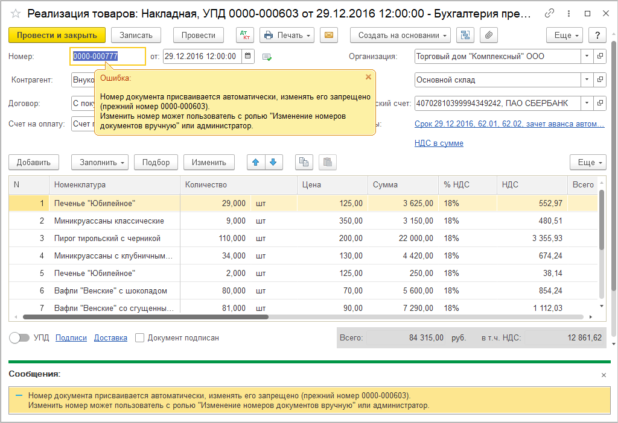Click Провести и закрыть button
618x423 pixels.
pos(57,35)
